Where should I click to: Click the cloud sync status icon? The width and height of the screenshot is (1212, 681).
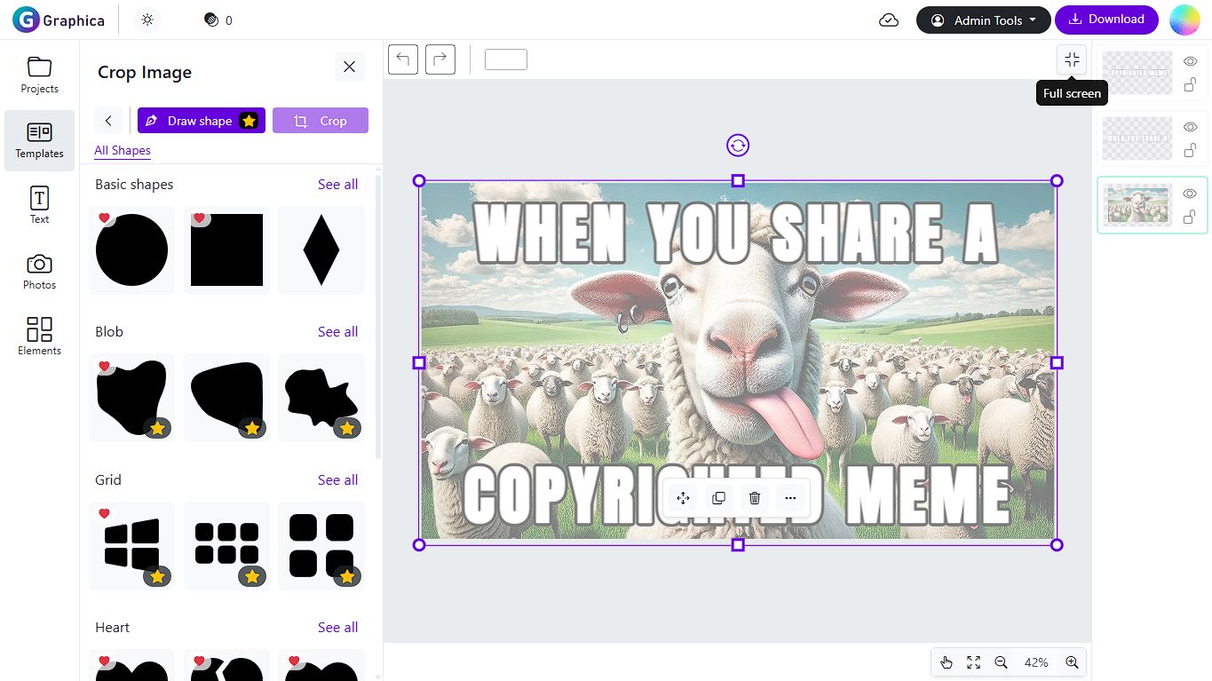[x=889, y=20]
